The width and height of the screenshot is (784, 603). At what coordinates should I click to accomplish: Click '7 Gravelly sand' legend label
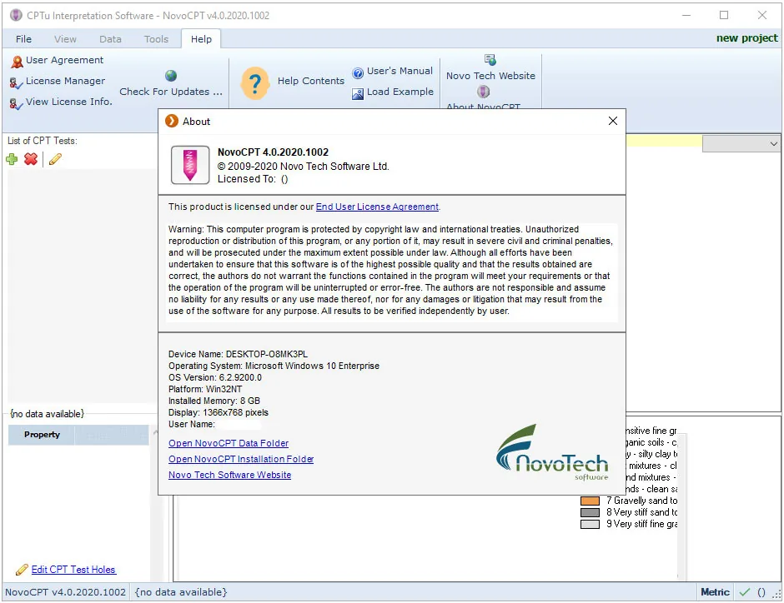coord(642,501)
